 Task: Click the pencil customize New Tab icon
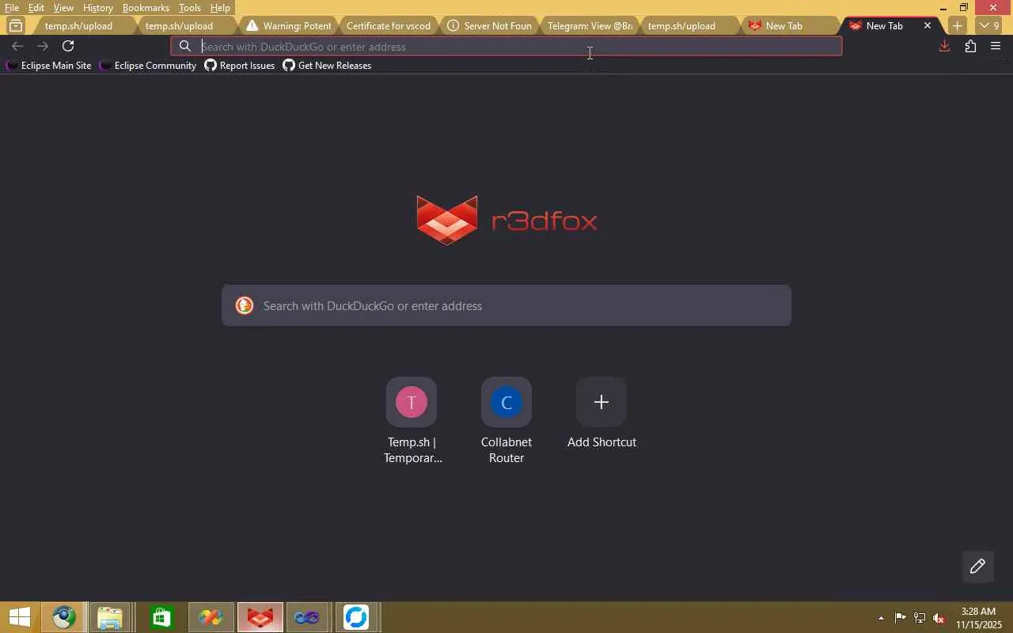pyautogui.click(x=977, y=566)
